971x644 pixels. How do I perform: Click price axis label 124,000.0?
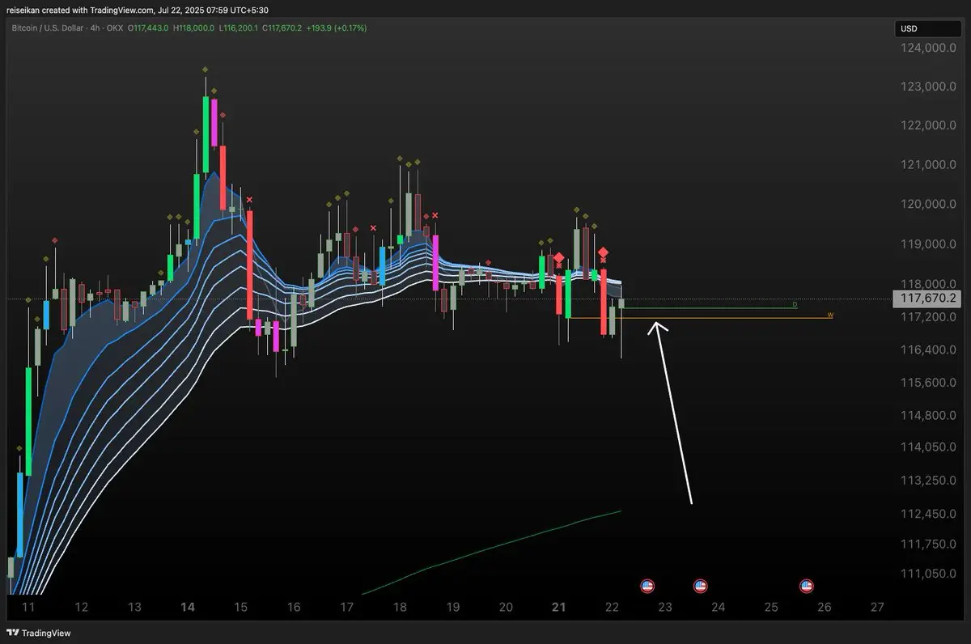coord(927,48)
